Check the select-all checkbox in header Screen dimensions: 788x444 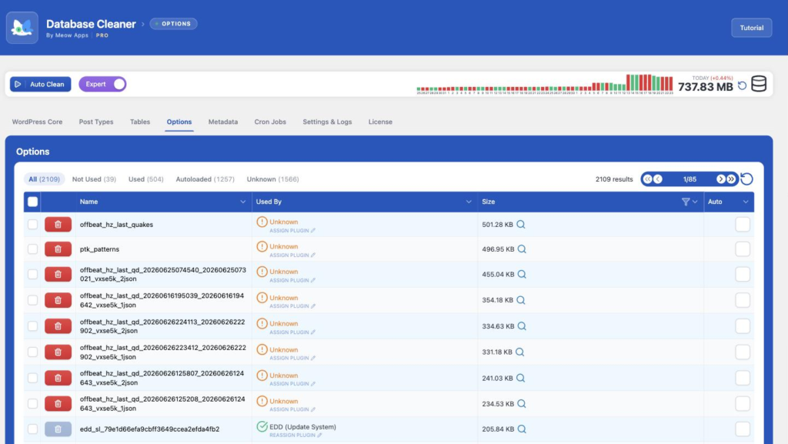coord(32,202)
